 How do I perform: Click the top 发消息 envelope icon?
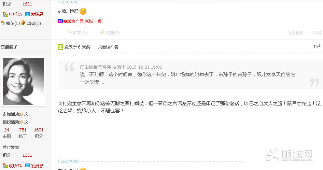click(27, 14)
